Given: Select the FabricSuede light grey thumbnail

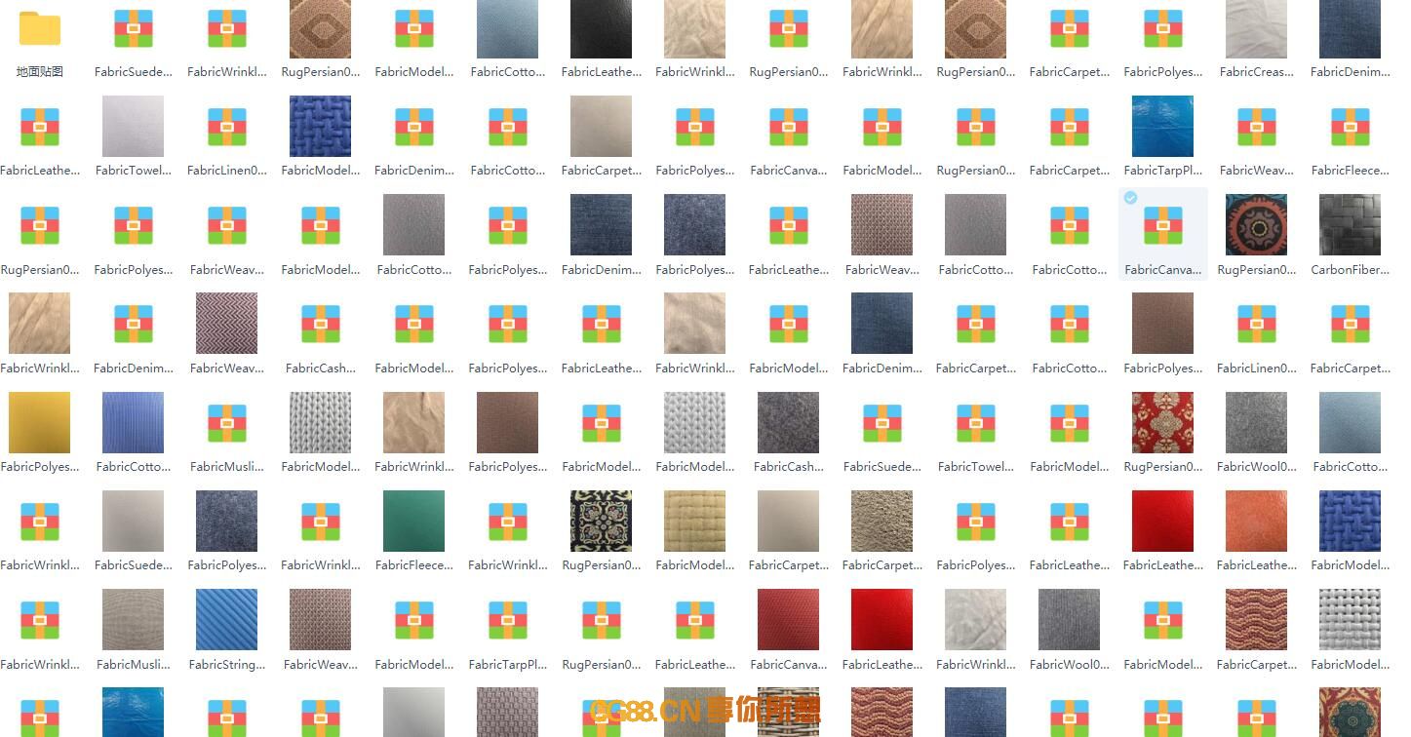Looking at the screenshot, I should click(x=133, y=521).
